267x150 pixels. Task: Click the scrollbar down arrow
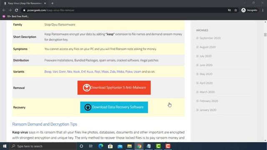tap(265, 140)
